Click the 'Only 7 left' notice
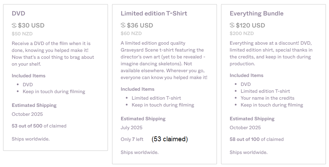This screenshot has width=329, height=167. 132,139
